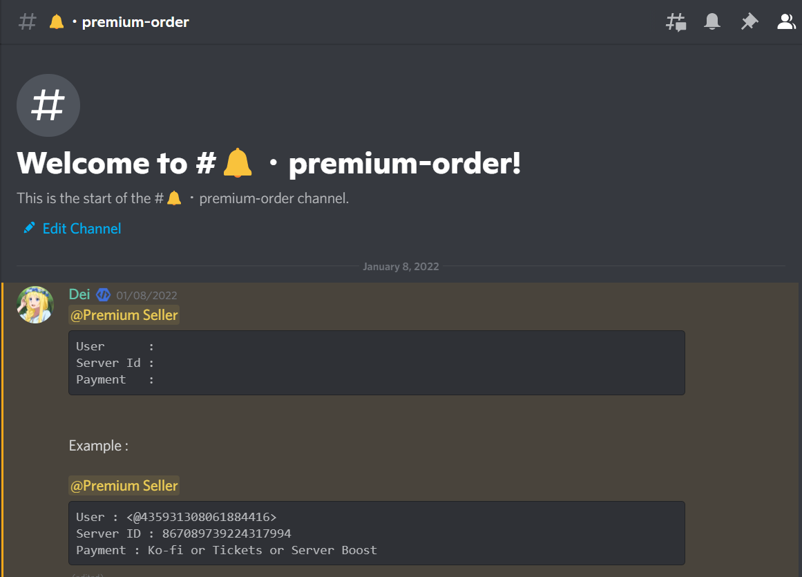Click the Dei username
Image resolution: width=802 pixels, height=577 pixels.
point(79,294)
